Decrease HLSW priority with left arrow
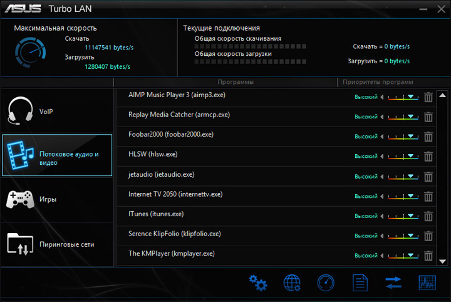This screenshot has width=451, height=302. (382, 157)
